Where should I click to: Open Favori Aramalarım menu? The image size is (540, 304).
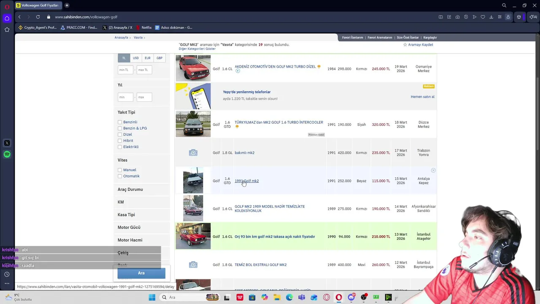380,38
